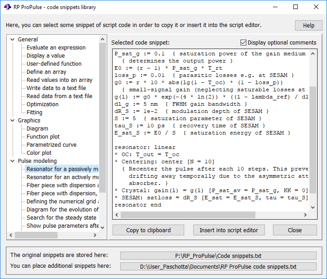Viewport: 327px width, 279px height.
Task: Collapse the Pulse modeling tree node
Action: click(12, 161)
